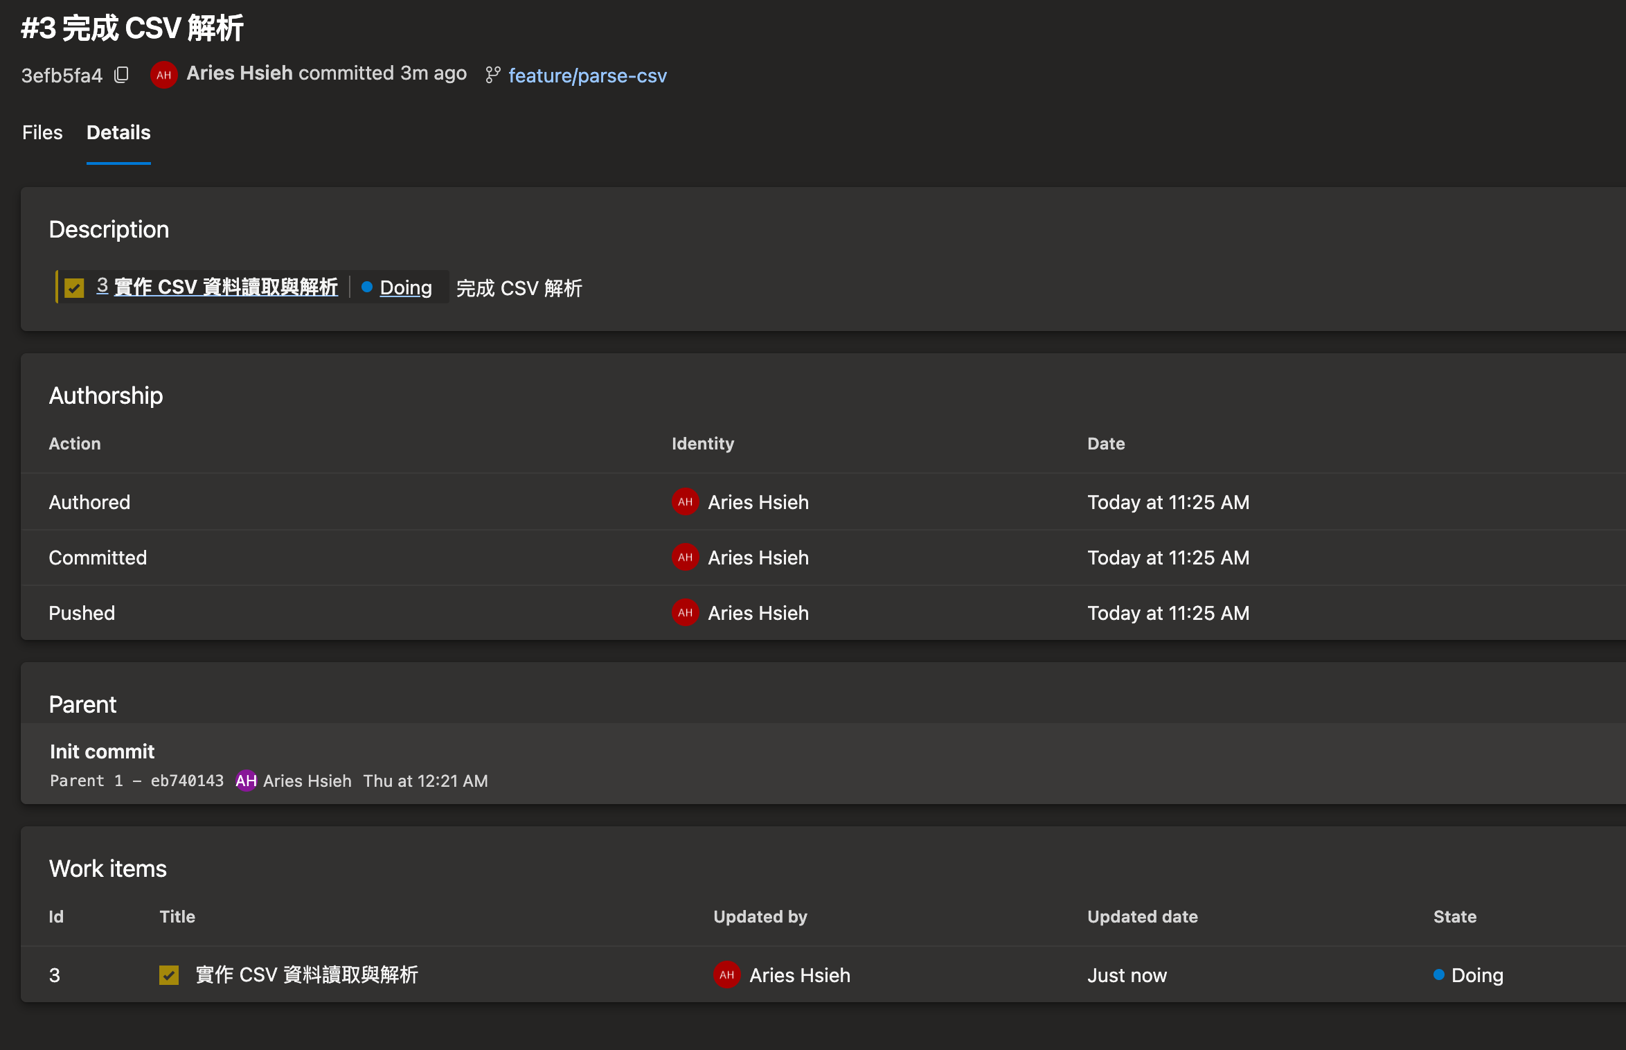Open the feature/parse-csv branch link
The image size is (1626, 1050).
(587, 75)
